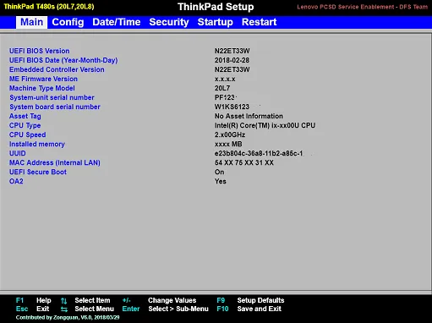The height and width of the screenshot is (323, 432).
Task: Click the ThinkPad T480s model title
Action: (49, 7)
